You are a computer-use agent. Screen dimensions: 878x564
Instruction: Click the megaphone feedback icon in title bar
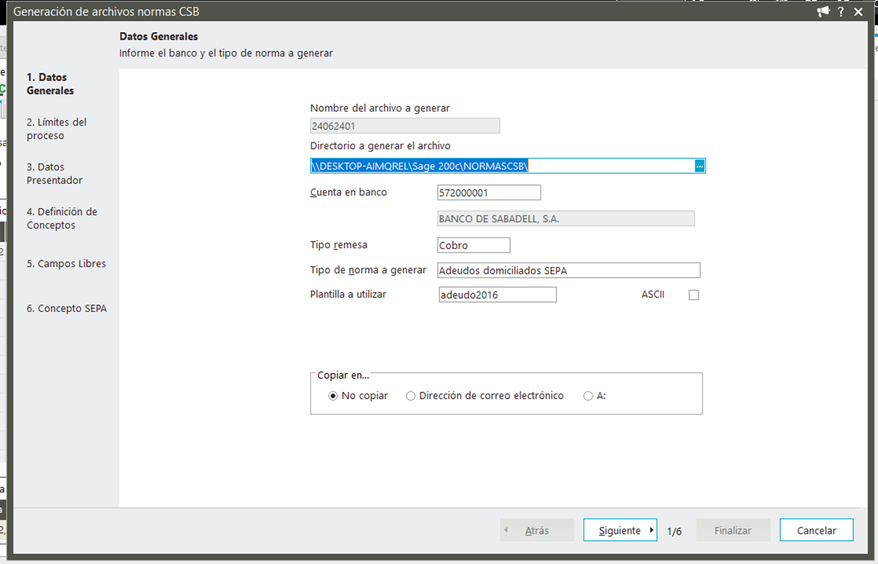[x=823, y=12]
